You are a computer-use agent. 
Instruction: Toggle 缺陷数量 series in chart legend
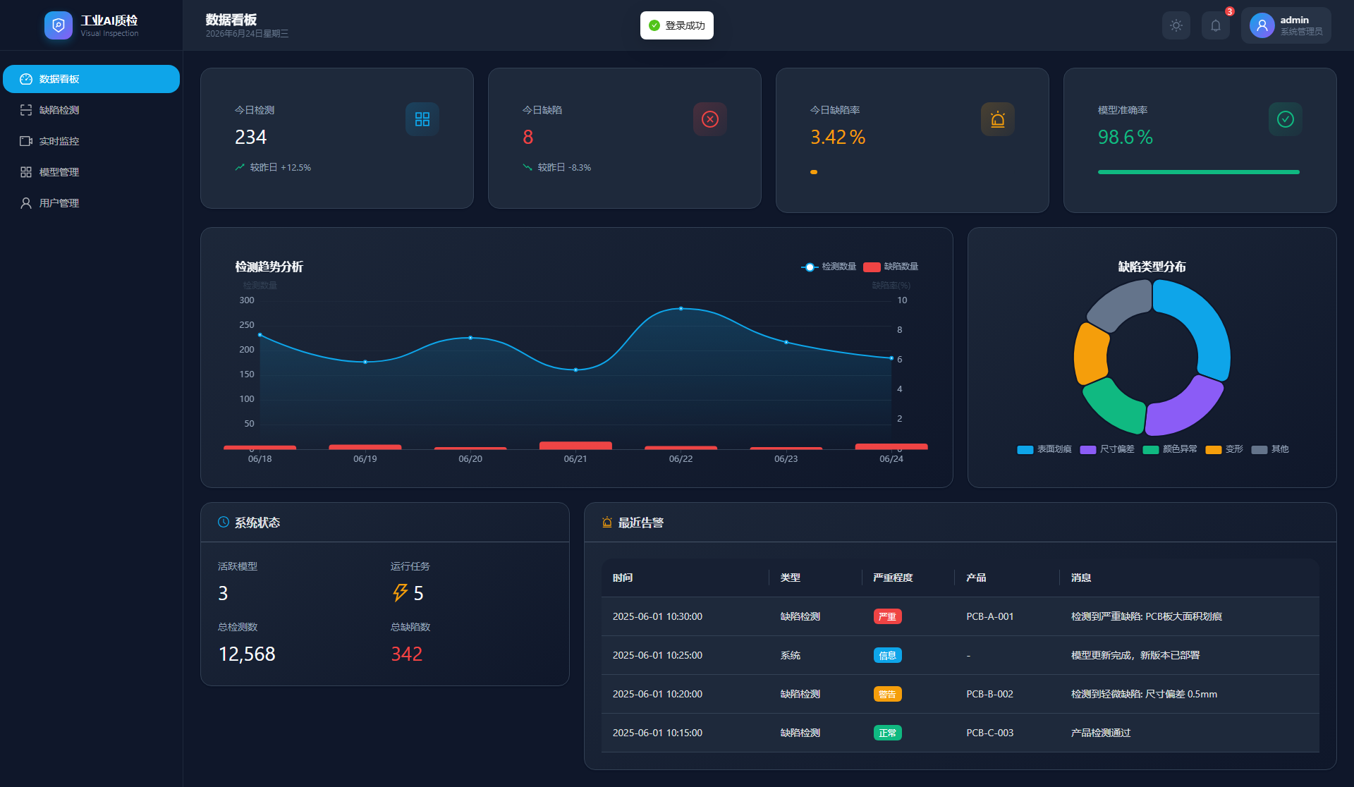pos(891,267)
